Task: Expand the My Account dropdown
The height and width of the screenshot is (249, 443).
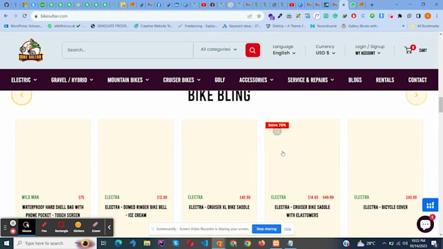Action: click(368, 53)
